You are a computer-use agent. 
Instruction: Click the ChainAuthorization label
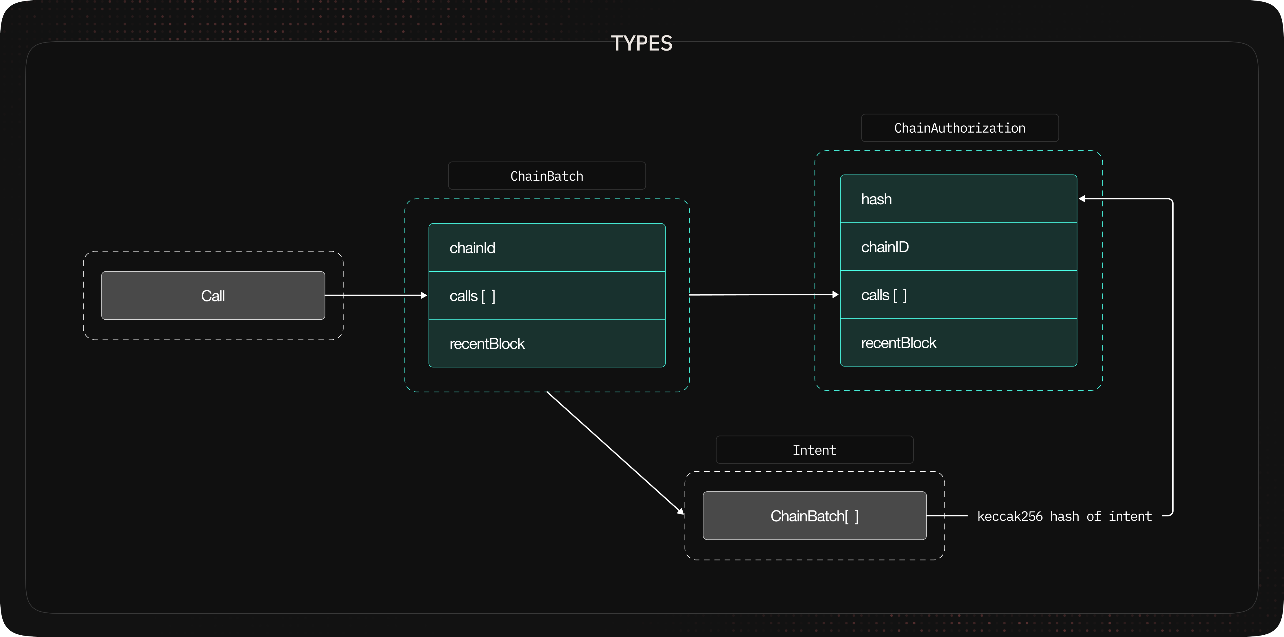[x=959, y=128]
